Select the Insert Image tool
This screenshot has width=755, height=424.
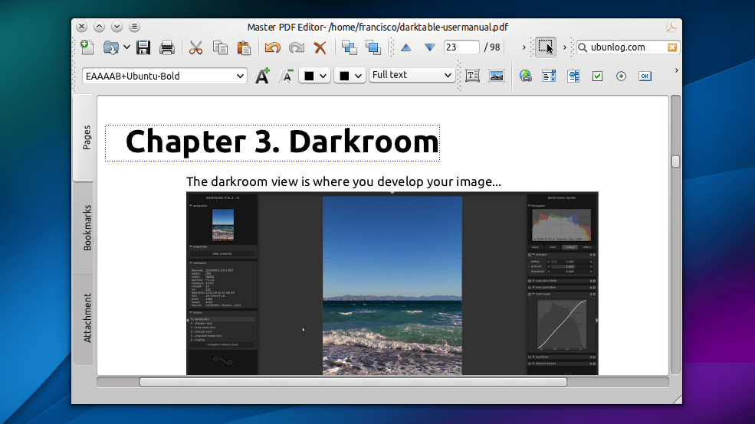(496, 76)
